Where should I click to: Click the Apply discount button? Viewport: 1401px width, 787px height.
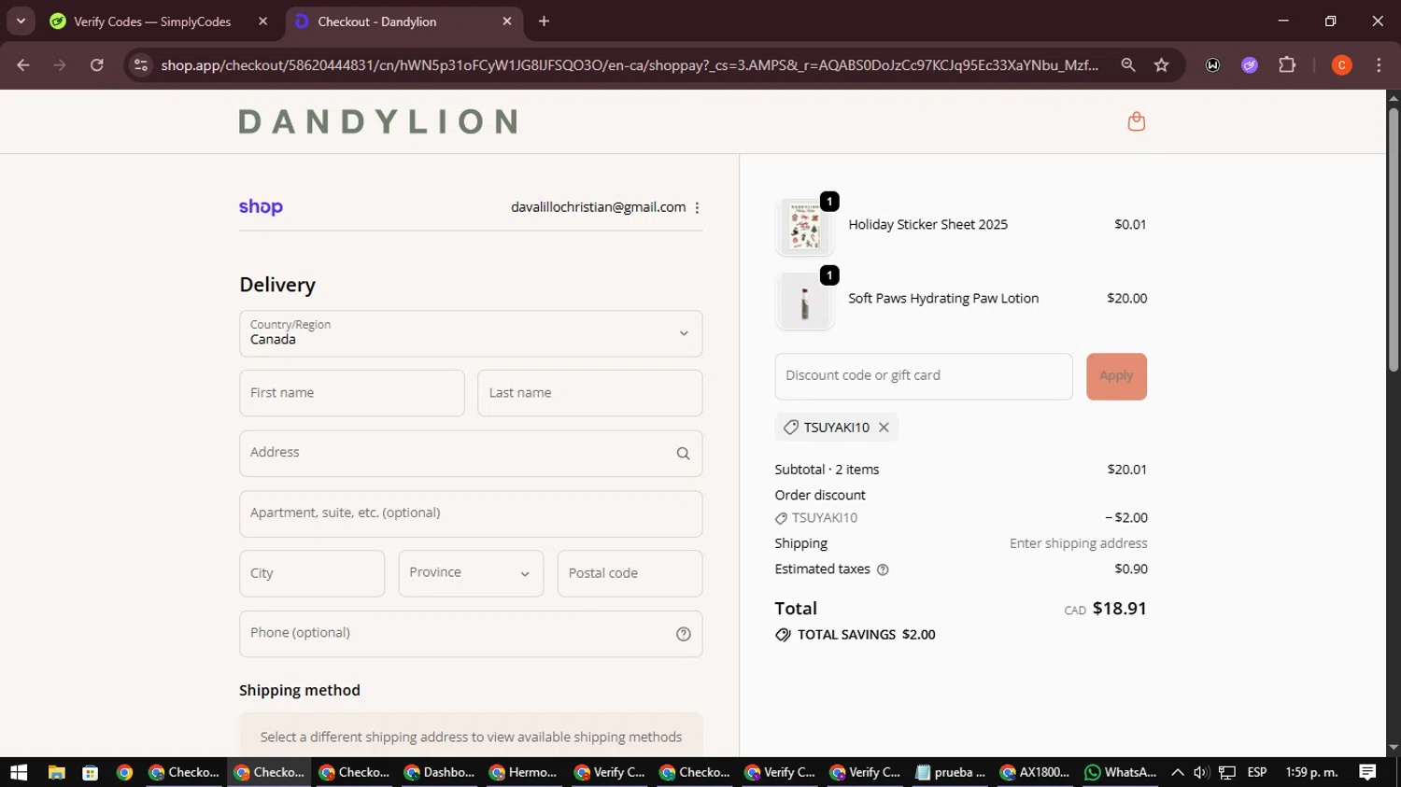coord(1116,376)
